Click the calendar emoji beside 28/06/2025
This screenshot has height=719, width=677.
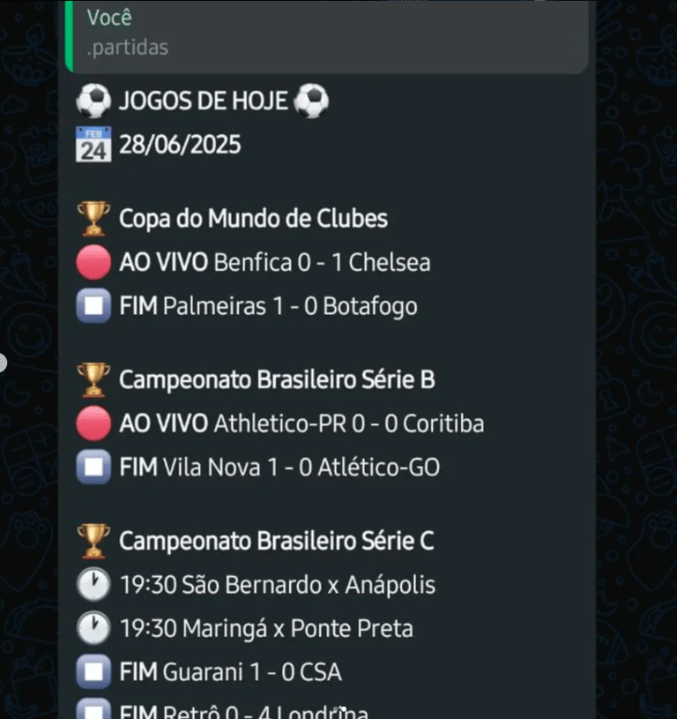coord(93,145)
